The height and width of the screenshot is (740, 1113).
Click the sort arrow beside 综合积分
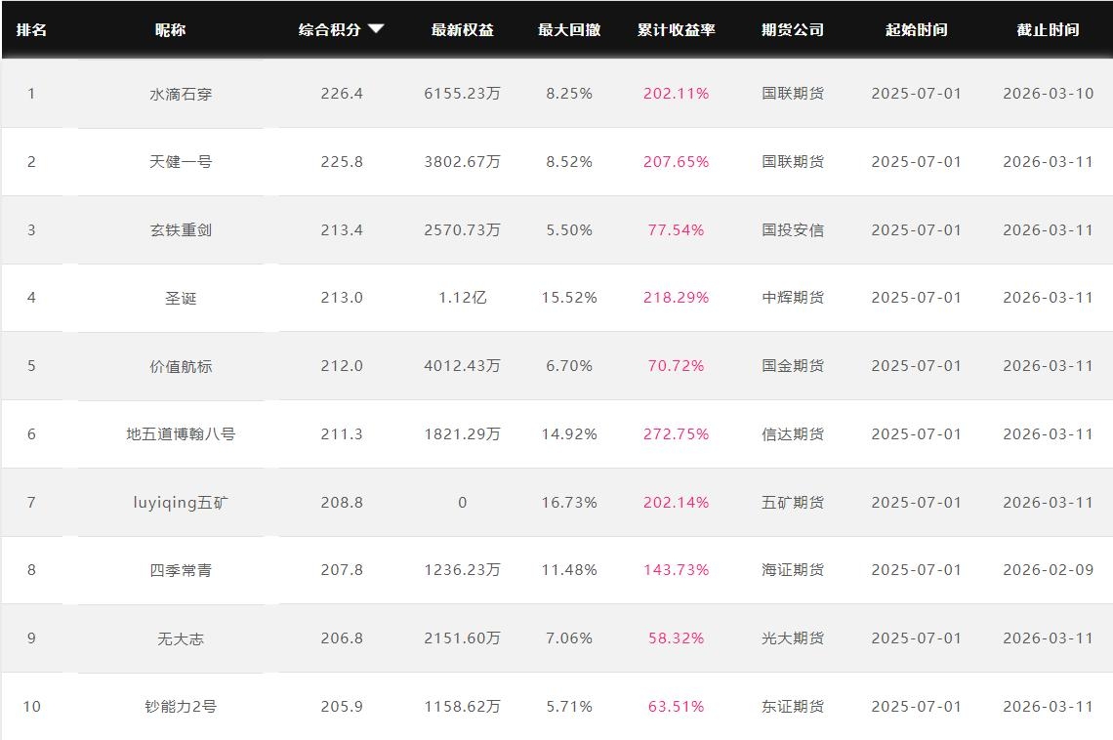point(376,29)
